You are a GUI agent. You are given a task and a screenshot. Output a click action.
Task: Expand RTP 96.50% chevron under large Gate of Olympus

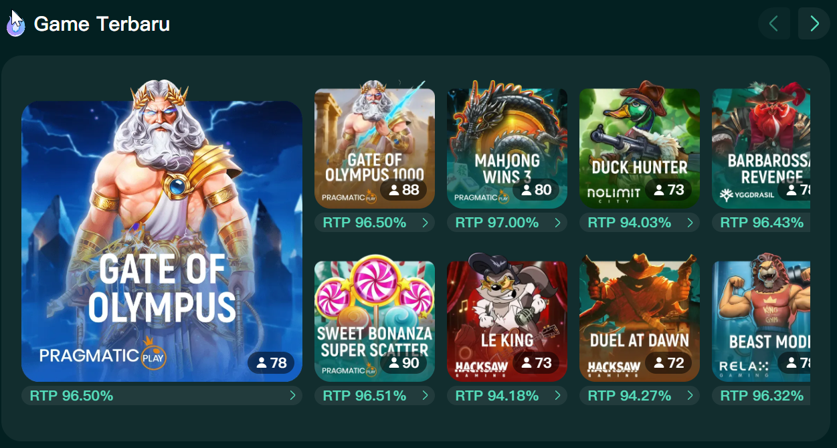click(x=292, y=396)
